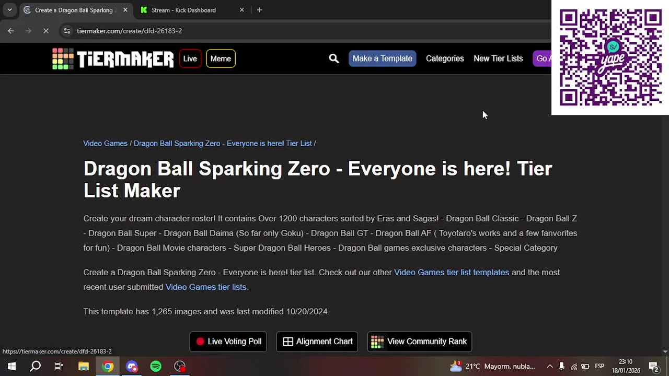Click the red Live Voting Poll dot
The height and width of the screenshot is (376, 669).
pyautogui.click(x=200, y=342)
